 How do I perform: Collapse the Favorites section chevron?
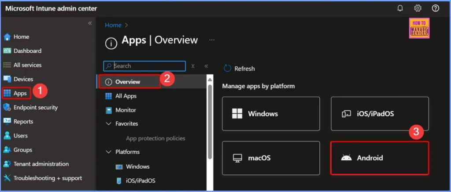(108, 123)
